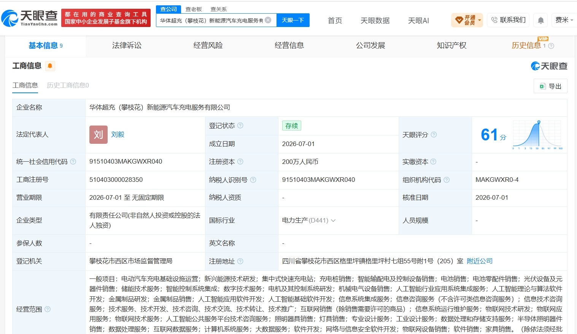Image resolution: width=577 pixels, height=334 pixels.
Task: Expand the 电力生产(D441) industry chevron
Action: [333, 221]
